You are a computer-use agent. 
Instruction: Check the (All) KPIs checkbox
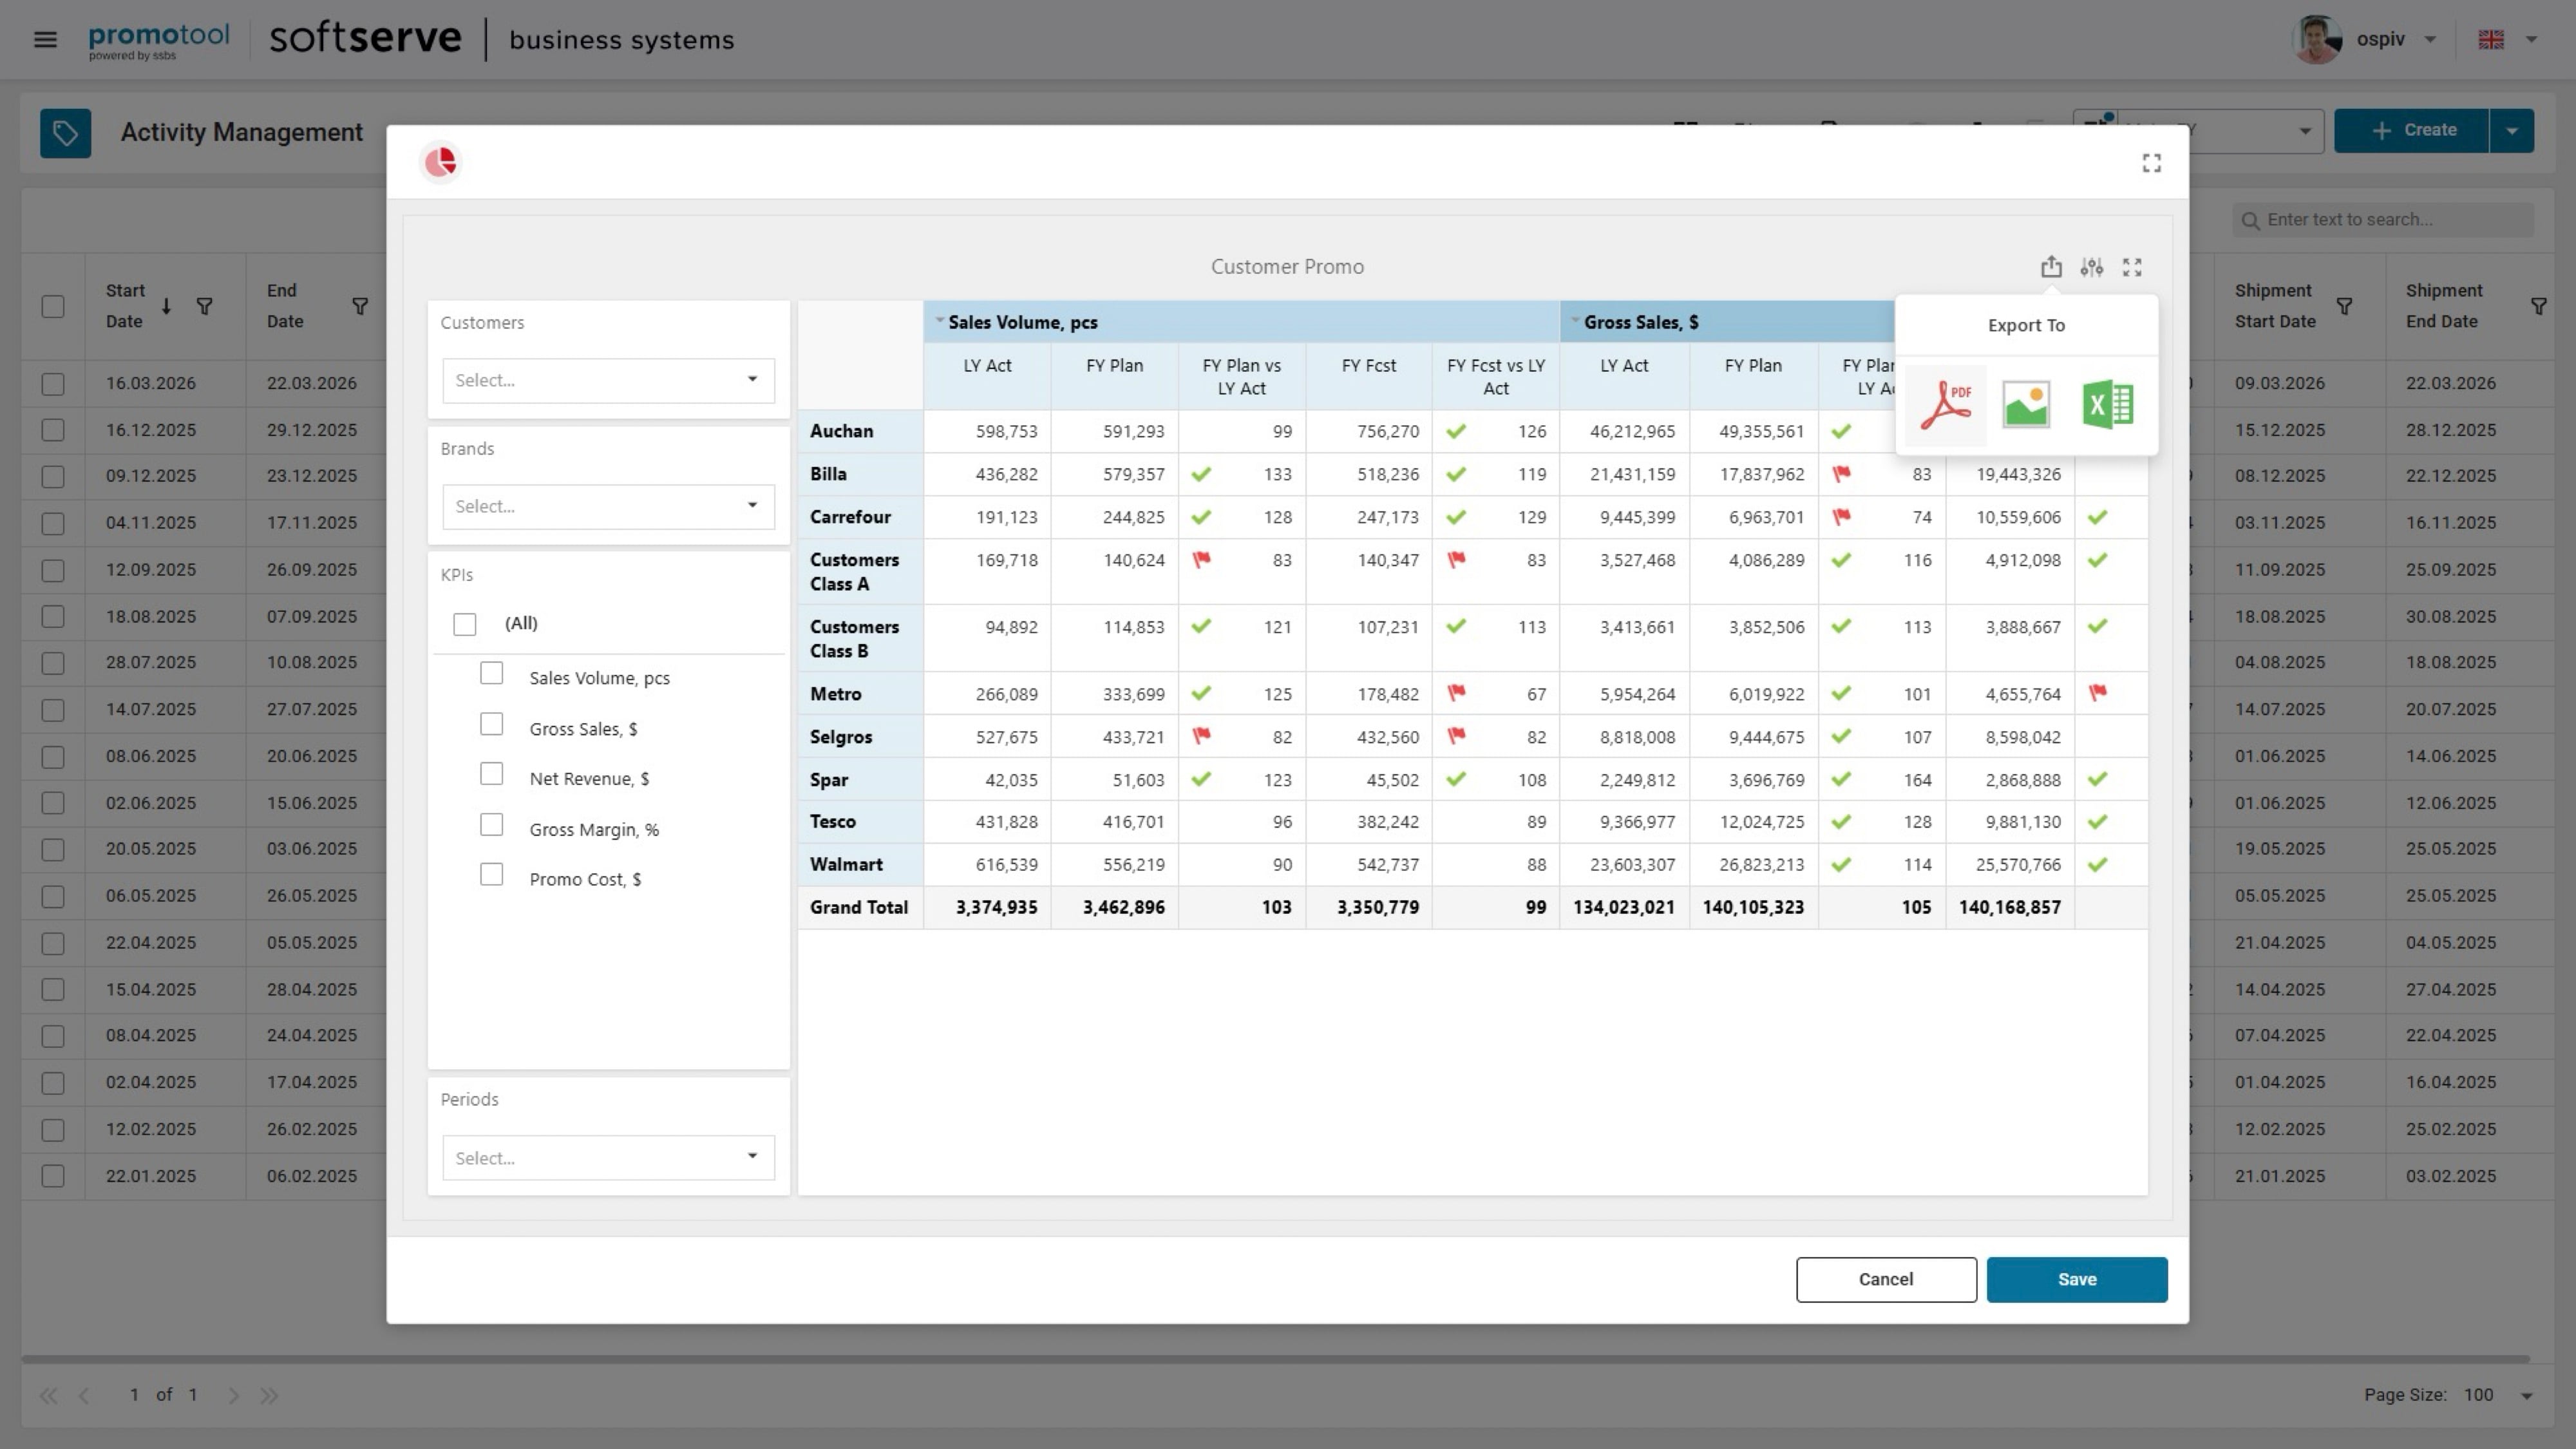[465, 624]
